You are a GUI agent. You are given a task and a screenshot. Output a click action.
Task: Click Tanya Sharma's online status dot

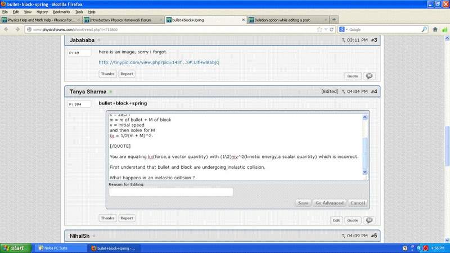(111, 92)
